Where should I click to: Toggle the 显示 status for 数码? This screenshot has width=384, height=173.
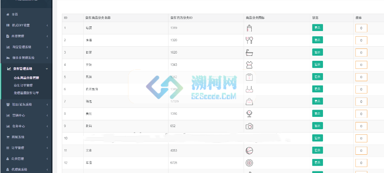(317, 126)
